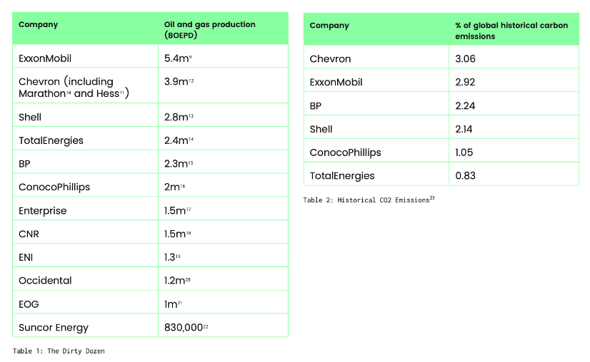Image resolution: width=590 pixels, height=362 pixels.
Task: Click the 3.06 emissions value for Chevron
Action: point(465,58)
